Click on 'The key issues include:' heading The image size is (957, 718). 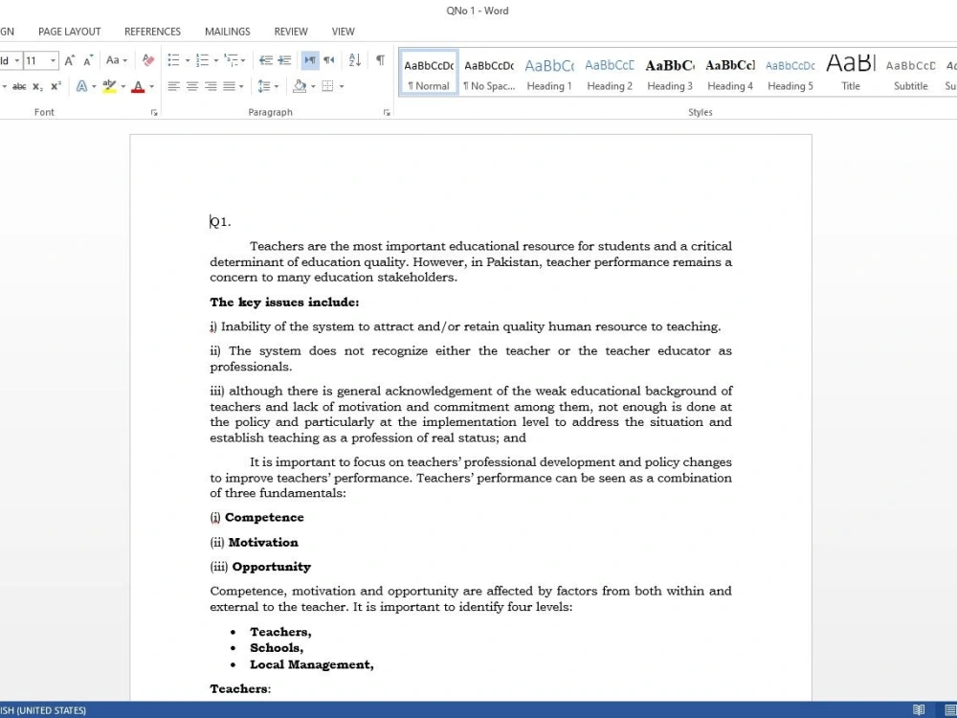coord(284,303)
